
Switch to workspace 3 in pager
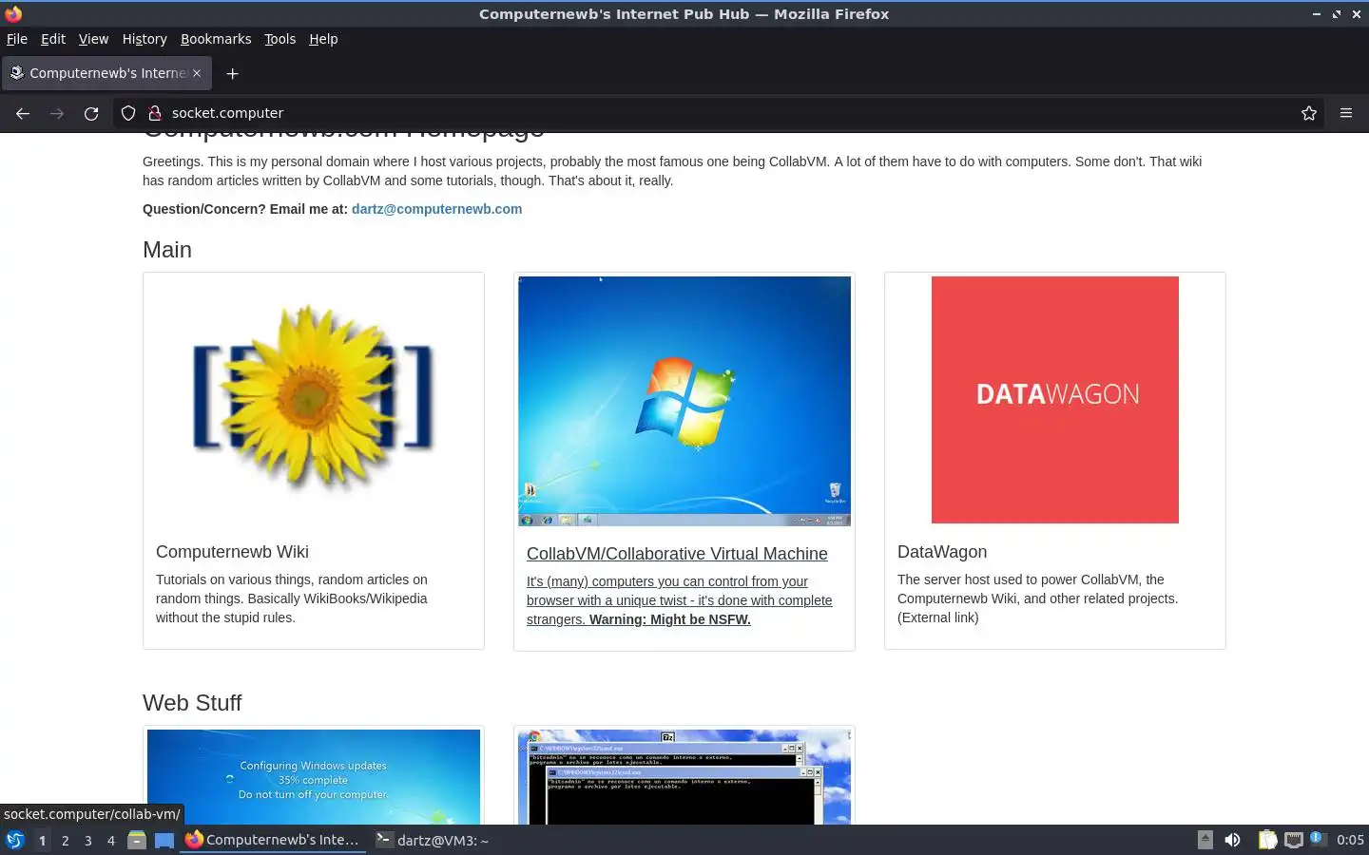(x=87, y=841)
